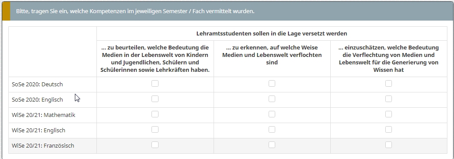Mark WiSe 20/21: Französisch 'einzuschätzen' checkbox

click(x=388, y=145)
